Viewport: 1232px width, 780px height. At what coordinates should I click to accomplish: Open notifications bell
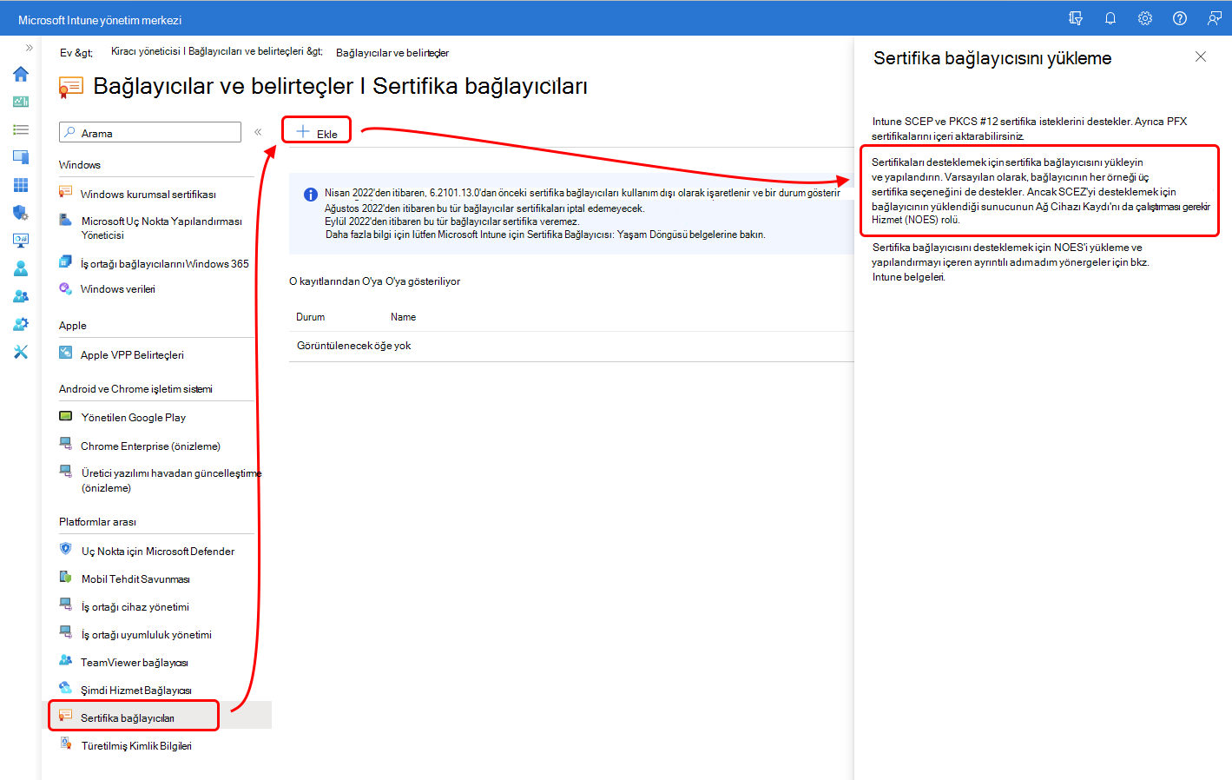1110,18
